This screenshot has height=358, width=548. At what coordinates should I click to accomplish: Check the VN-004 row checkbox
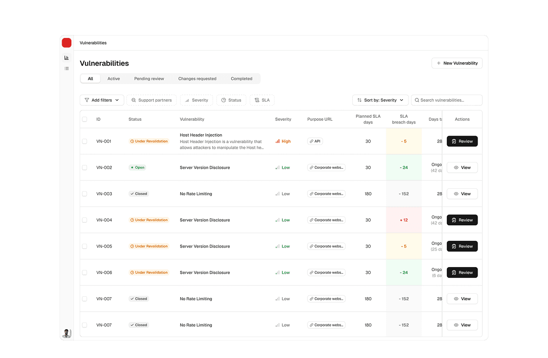pos(85,220)
